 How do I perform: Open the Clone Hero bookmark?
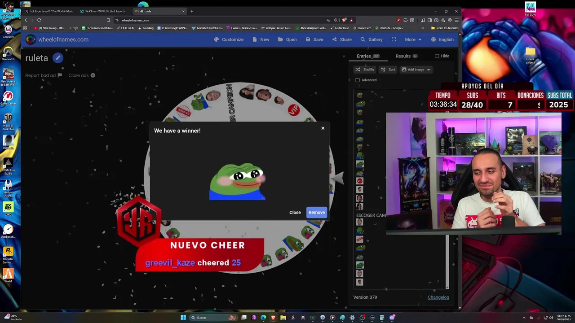tap(362, 28)
